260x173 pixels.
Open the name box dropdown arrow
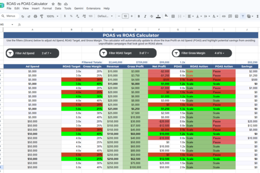12,25
